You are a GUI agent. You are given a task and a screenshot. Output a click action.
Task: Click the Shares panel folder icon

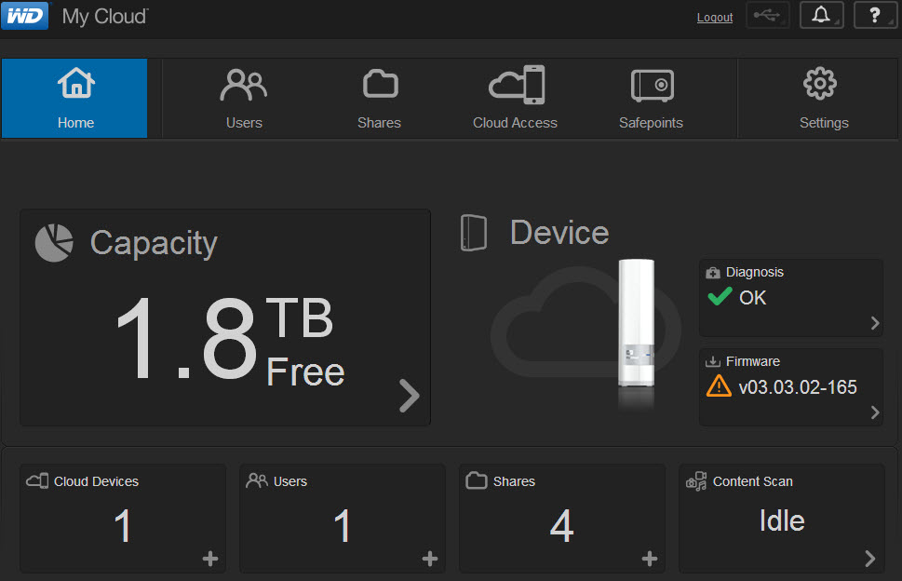[477, 480]
